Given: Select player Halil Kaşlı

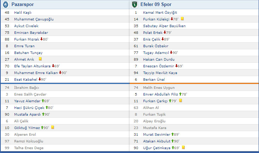Looking at the screenshot, I should pyautogui.click(x=23, y=12).
